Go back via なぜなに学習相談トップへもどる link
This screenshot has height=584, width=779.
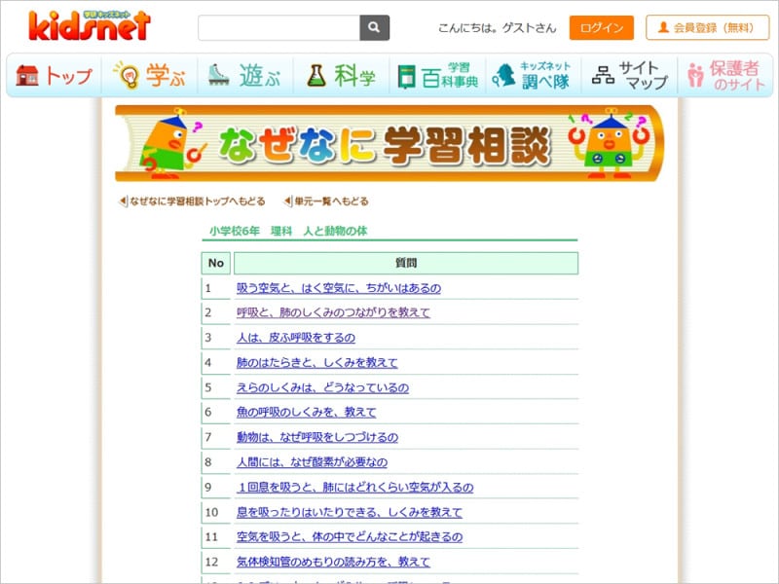(x=196, y=201)
